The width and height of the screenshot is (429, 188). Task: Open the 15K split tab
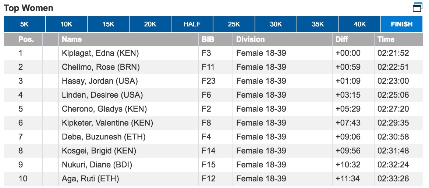tap(108, 25)
